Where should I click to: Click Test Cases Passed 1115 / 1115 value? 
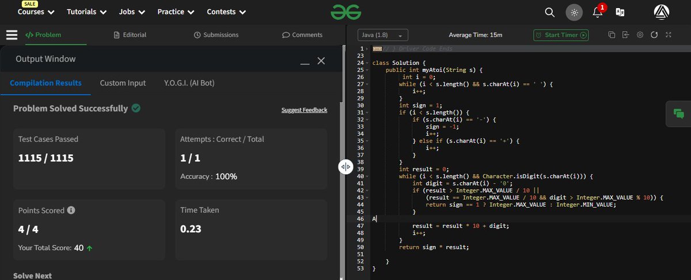tap(46, 158)
